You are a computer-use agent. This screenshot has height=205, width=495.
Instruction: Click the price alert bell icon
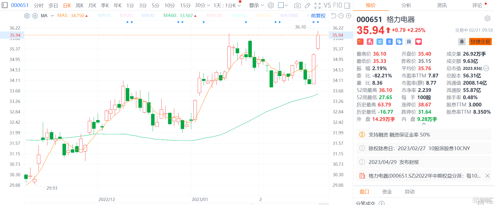[x=462, y=42]
